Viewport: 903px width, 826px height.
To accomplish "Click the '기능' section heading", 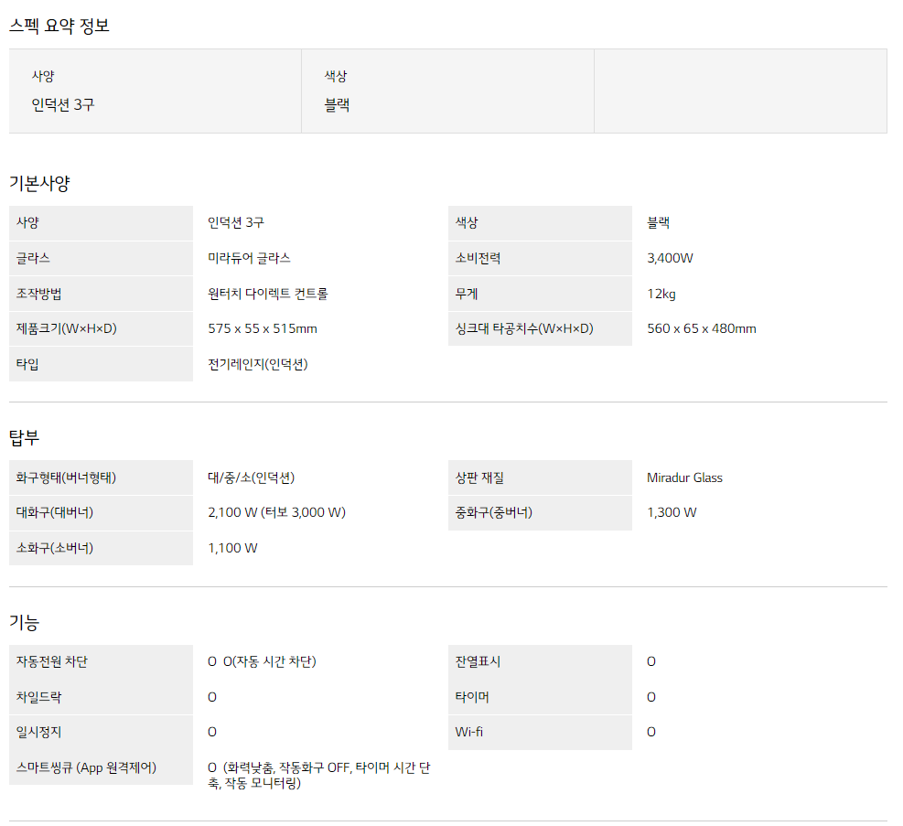I will click(x=25, y=623).
